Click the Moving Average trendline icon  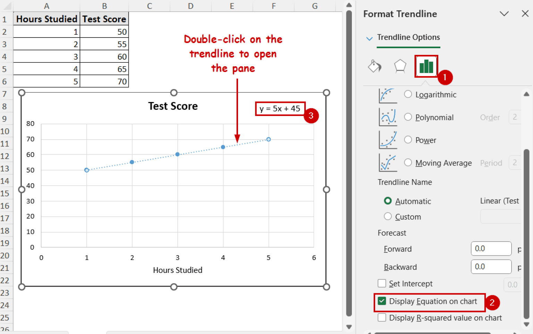click(x=388, y=163)
